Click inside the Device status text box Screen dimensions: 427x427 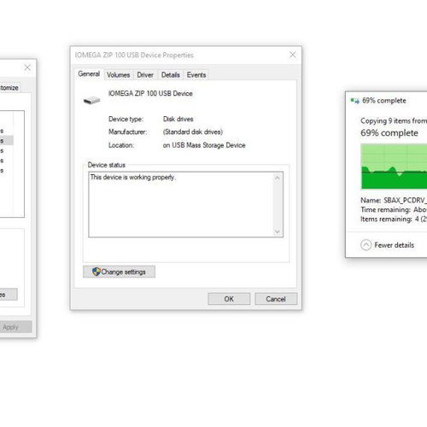pyautogui.click(x=181, y=204)
